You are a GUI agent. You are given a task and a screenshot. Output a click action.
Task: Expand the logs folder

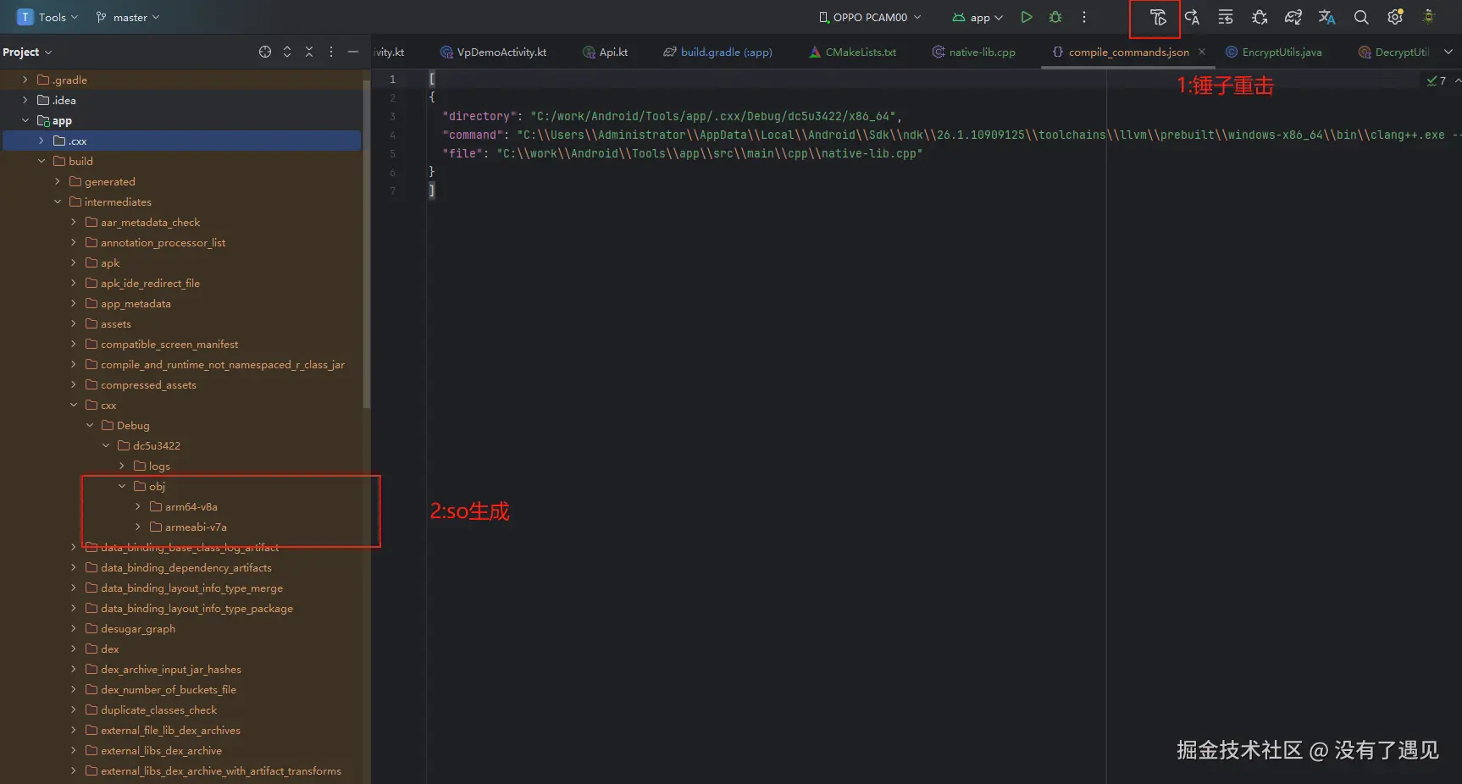pos(121,466)
